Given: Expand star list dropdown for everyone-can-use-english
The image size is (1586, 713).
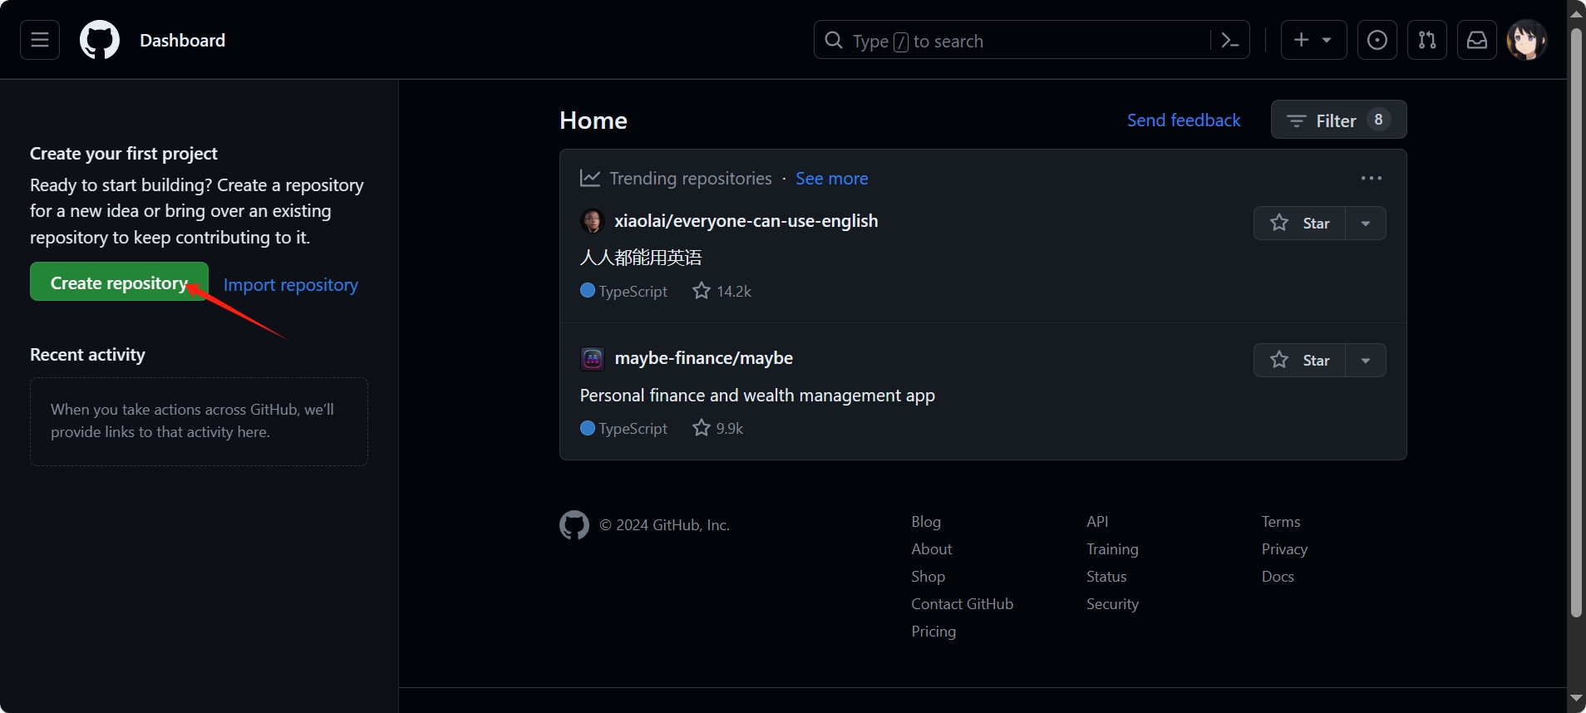Looking at the screenshot, I should point(1366,223).
